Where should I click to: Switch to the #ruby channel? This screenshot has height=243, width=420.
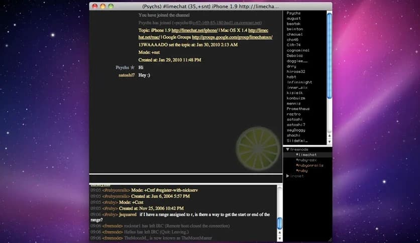tap(301, 171)
